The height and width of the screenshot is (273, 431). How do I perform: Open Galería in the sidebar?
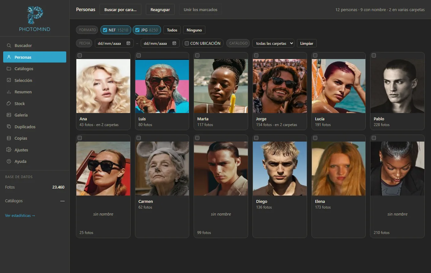35,115
